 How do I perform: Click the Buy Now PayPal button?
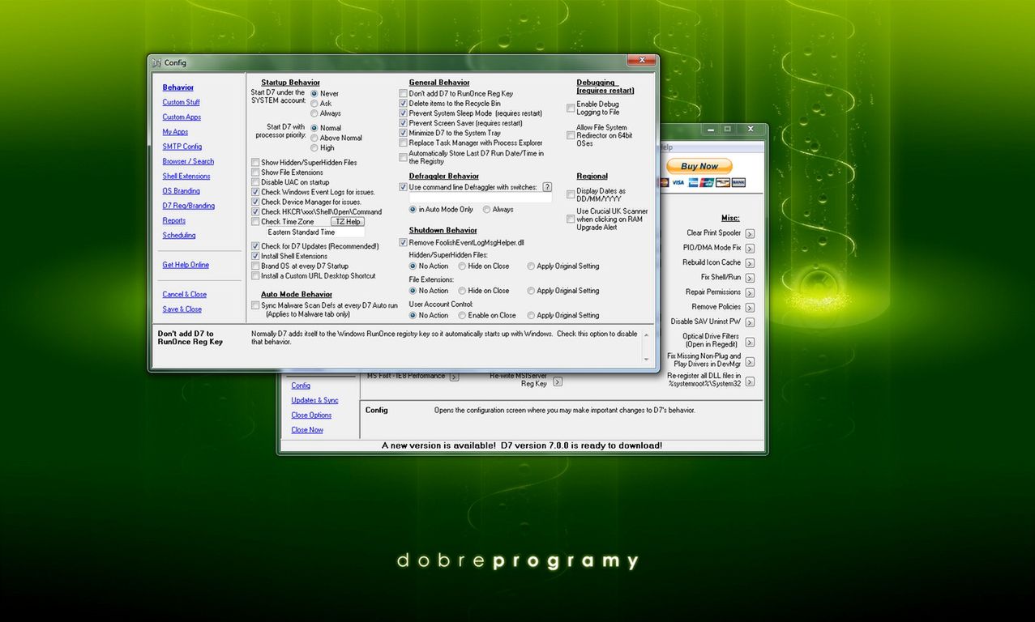699,166
